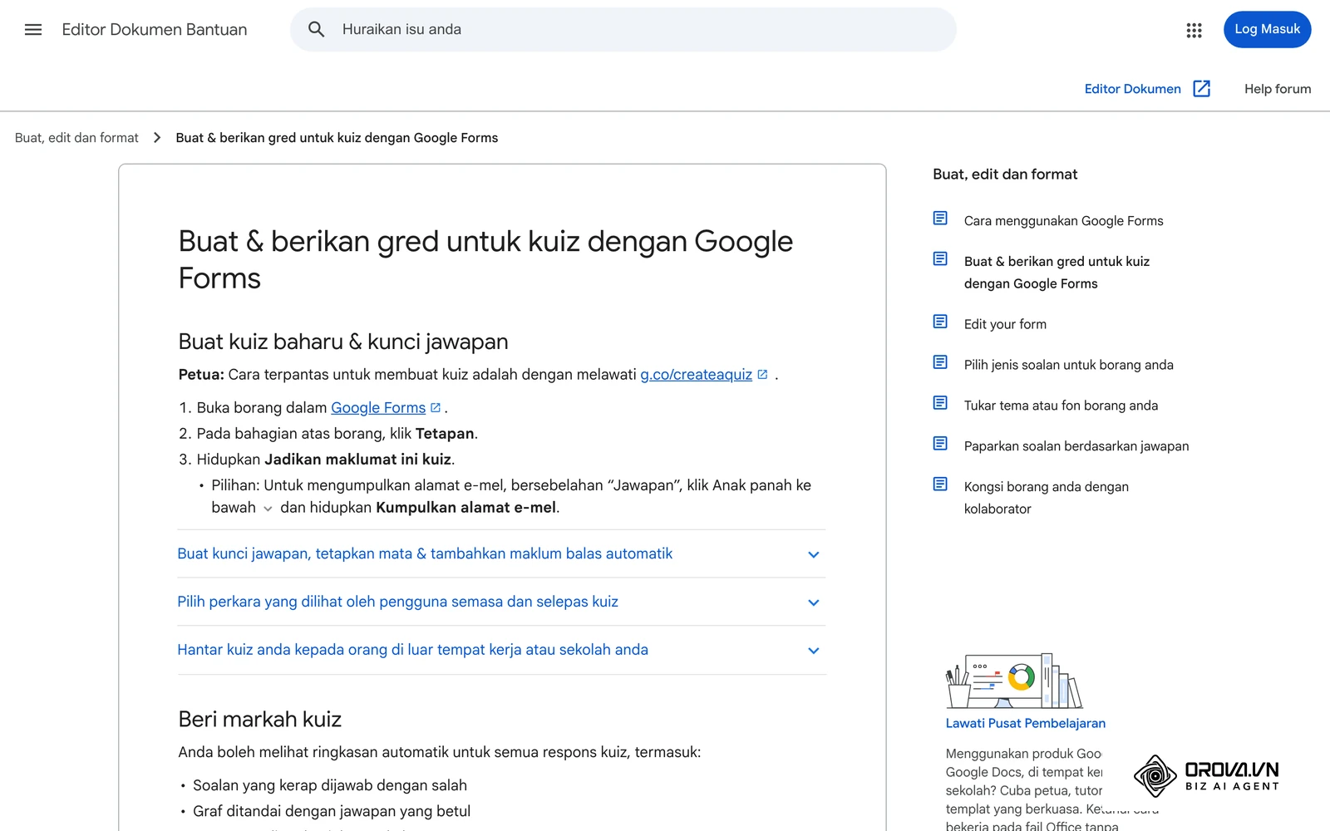Open the hamburger main menu
The height and width of the screenshot is (831, 1330).
[33, 30]
